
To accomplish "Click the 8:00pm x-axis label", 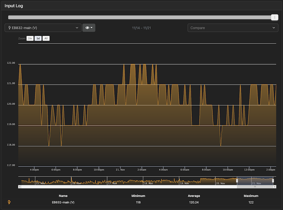I will click(x=78, y=170).
